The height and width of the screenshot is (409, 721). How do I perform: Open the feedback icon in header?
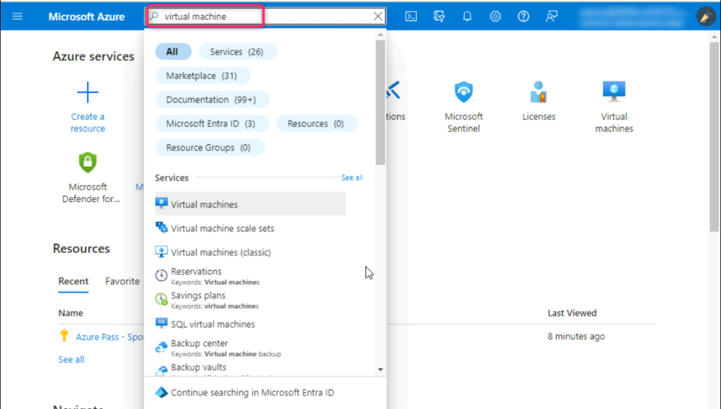(552, 16)
